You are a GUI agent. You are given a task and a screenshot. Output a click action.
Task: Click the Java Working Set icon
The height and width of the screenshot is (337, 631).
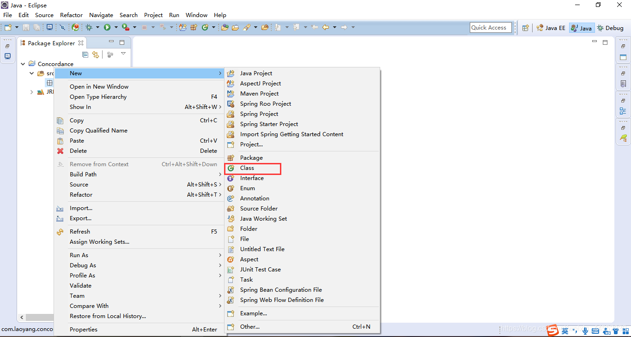[x=231, y=219]
